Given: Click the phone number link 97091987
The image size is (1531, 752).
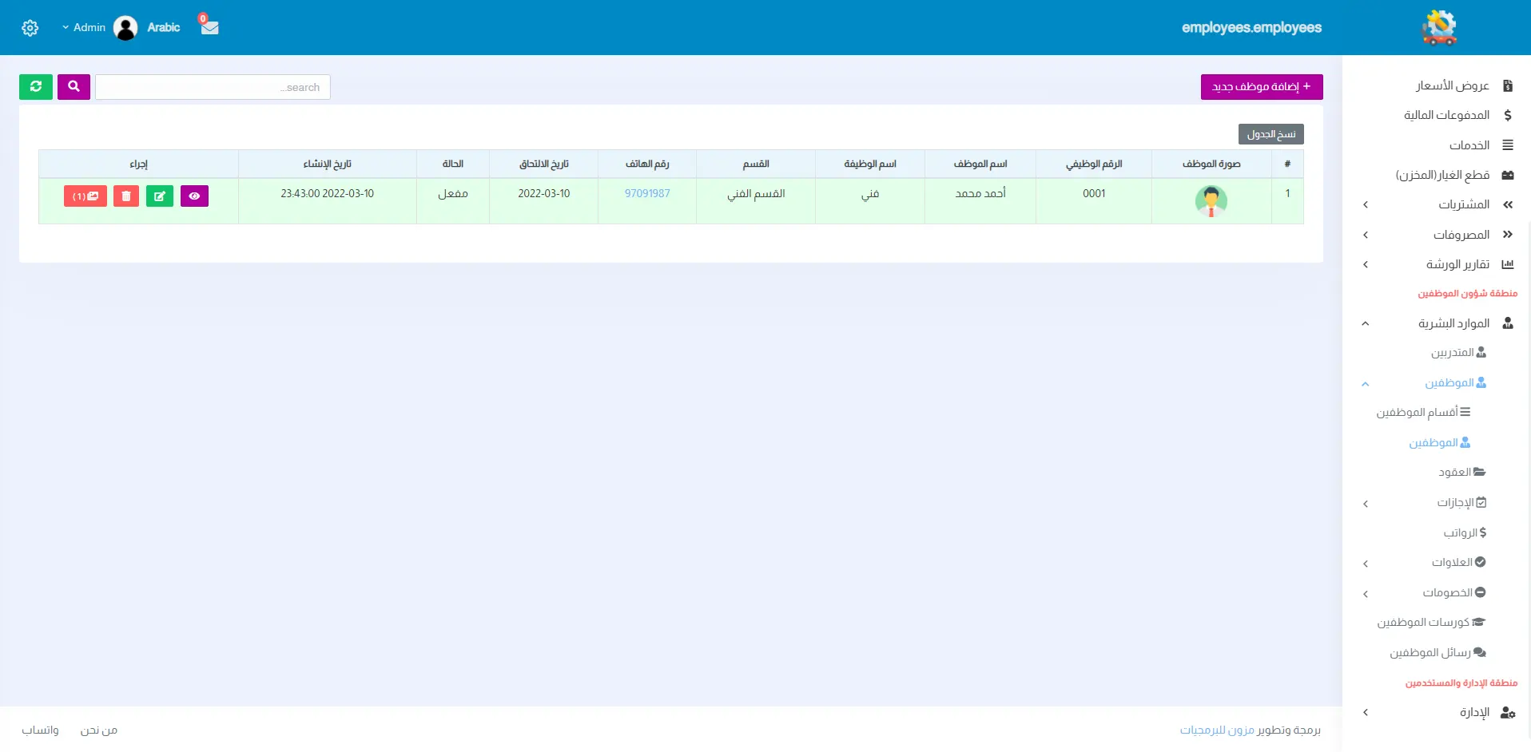Looking at the screenshot, I should 647,194.
